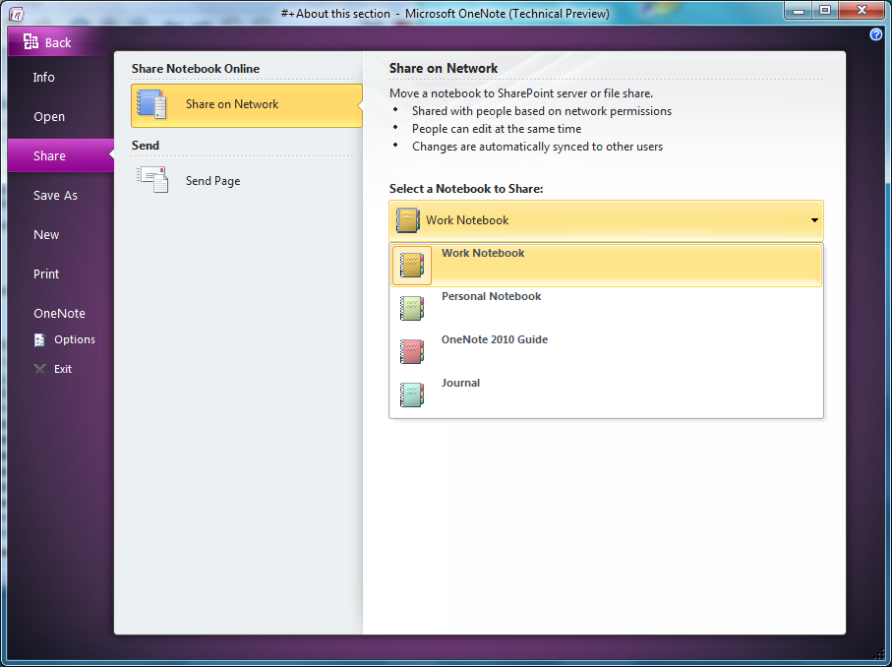Screen dimensions: 892x667
Task: Click the Exit icon
Action: 37,368
